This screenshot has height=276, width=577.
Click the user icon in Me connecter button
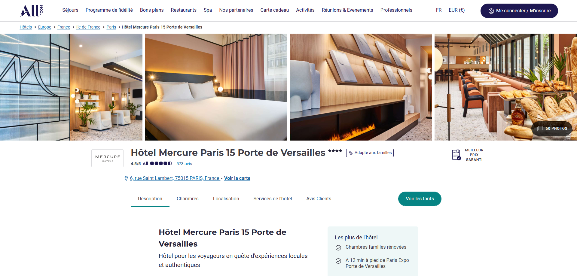pyautogui.click(x=491, y=11)
